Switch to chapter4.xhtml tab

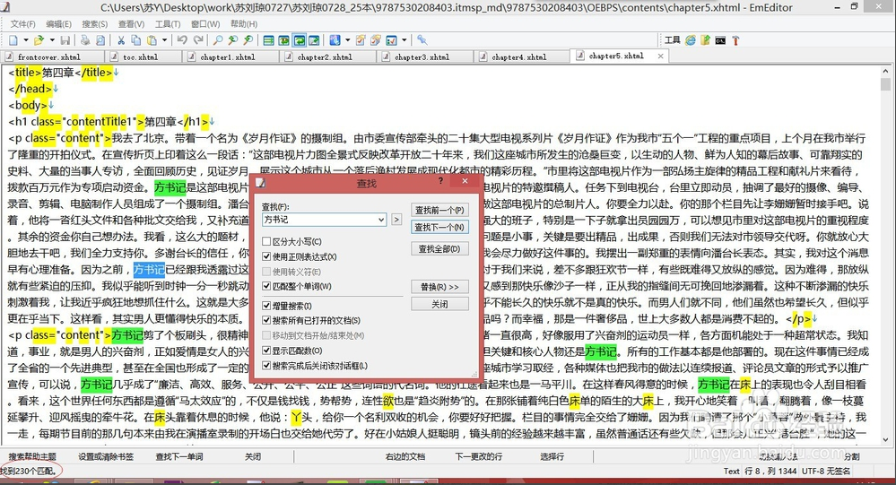523,56
